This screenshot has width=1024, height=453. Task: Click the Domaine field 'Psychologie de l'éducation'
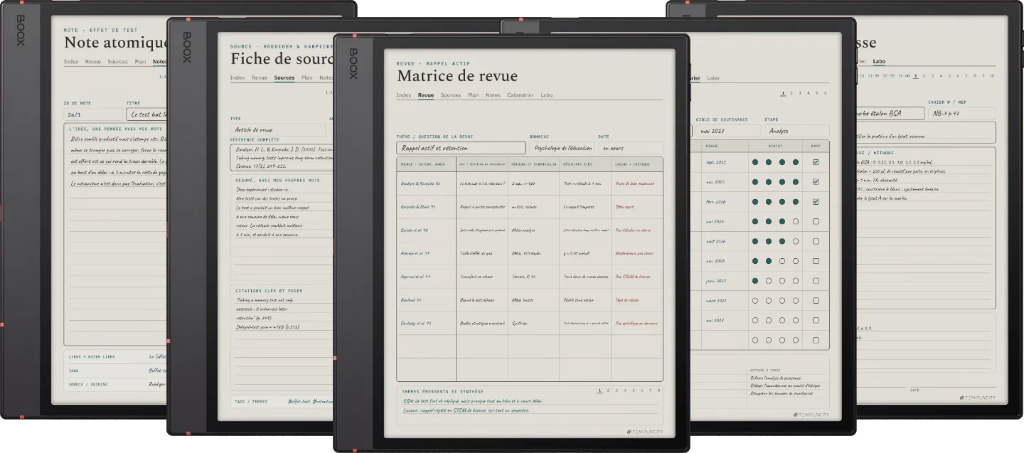(562, 148)
